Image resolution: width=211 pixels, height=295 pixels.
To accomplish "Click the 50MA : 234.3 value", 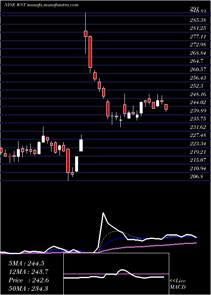I will click(29, 288).
